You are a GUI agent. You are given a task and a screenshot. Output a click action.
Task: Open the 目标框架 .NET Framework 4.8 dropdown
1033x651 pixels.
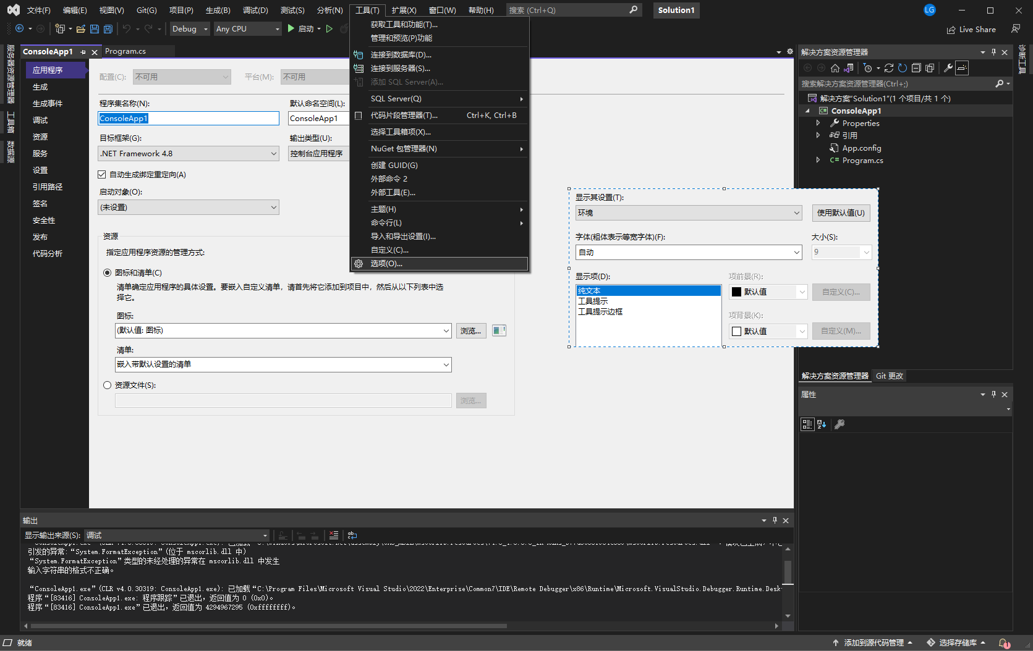pos(189,154)
